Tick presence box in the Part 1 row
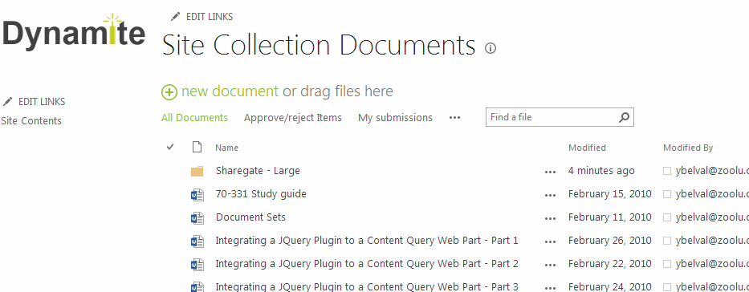749x292 pixels. 667,241
